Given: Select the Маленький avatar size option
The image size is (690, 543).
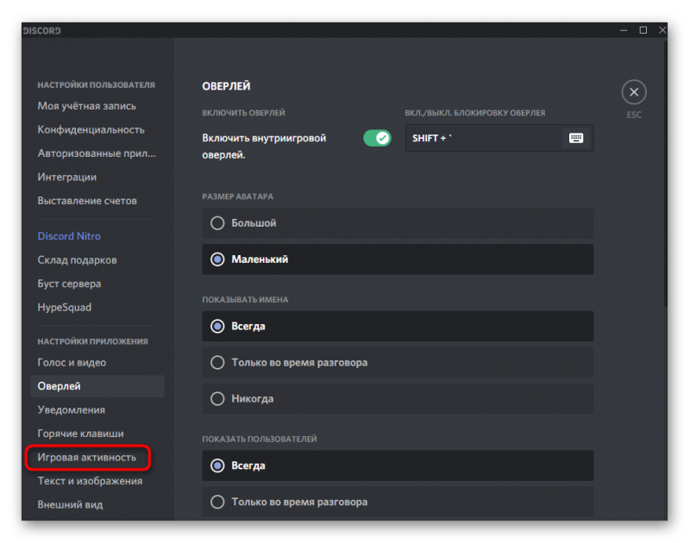Looking at the screenshot, I should tap(398, 259).
